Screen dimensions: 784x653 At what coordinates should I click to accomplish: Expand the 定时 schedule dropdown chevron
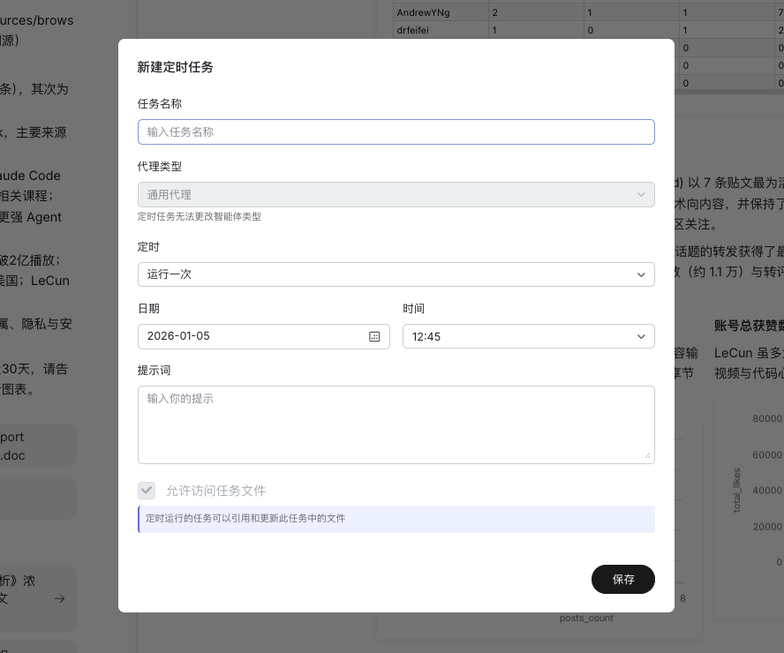pos(642,274)
